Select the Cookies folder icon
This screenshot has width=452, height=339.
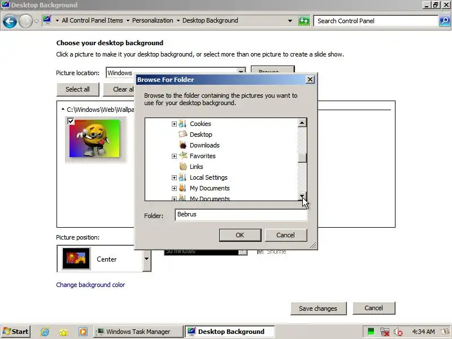coord(182,124)
